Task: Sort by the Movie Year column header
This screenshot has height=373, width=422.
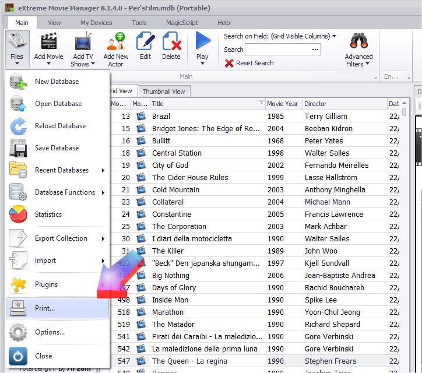Action: point(283,104)
